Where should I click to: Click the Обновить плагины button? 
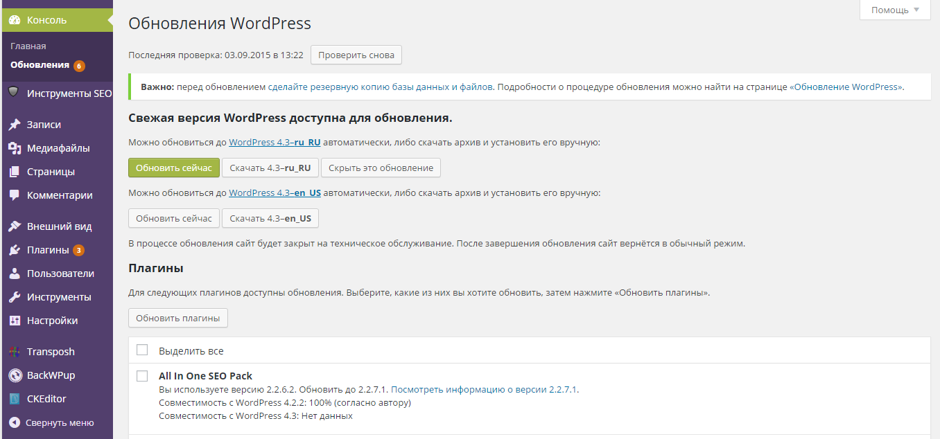[178, 318]
